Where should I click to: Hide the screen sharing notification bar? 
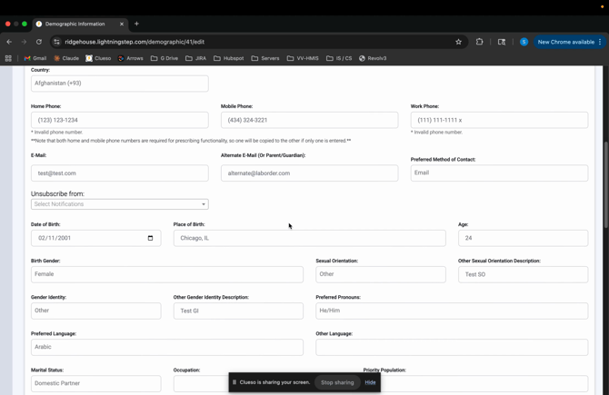[x=370, y=382]
